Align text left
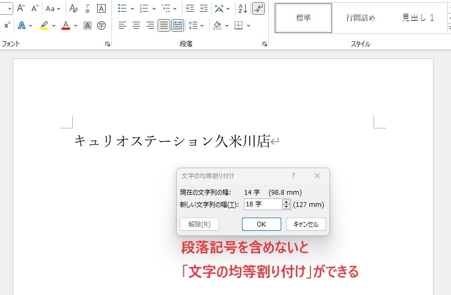This screenshot has width=451, height=295. 123,25
